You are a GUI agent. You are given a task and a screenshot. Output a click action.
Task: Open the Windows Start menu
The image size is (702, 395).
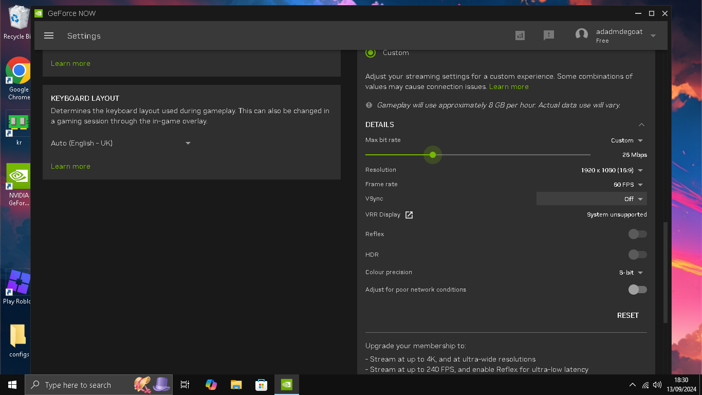(12, 385)
